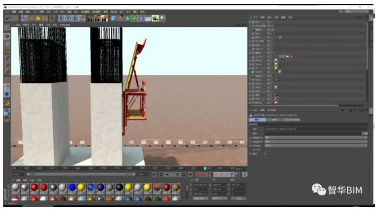Screen dimensions: 376x209
Task: Toggle the coordinate system button next to Z
Action: [82, 19]
